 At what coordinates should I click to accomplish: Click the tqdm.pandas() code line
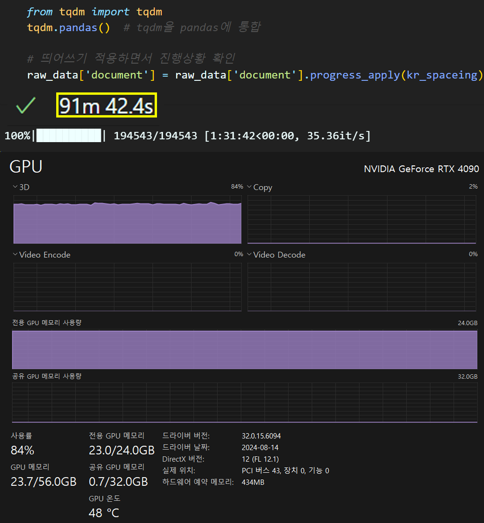pyautogui.click(x=68, y=28)
